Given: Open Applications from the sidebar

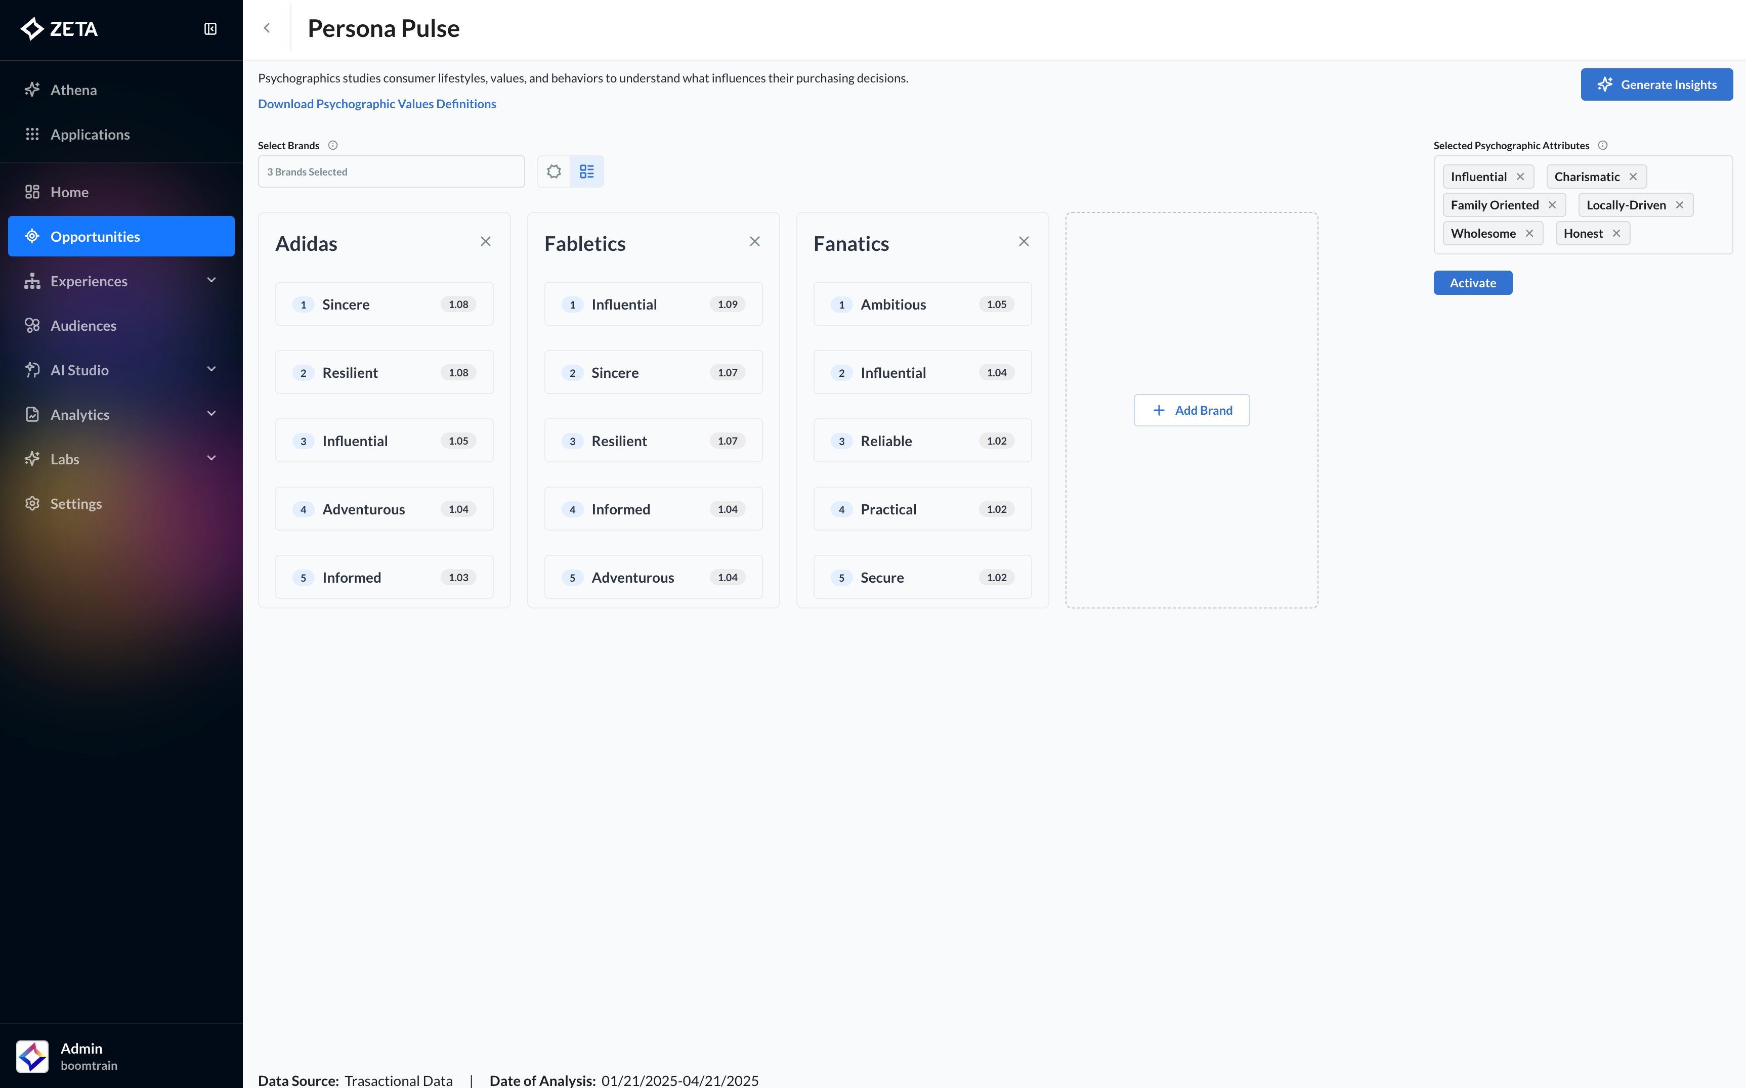Looking at the screenshot, I should (x=121, y=135).
